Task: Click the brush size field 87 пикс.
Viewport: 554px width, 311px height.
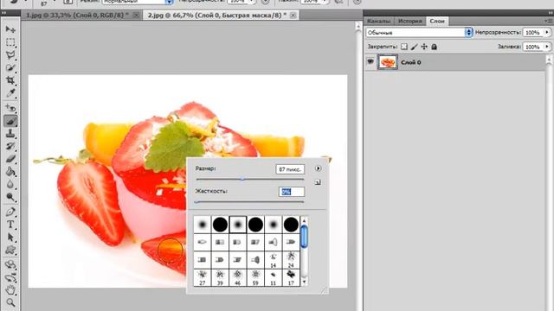Action: tap(290, 169)
